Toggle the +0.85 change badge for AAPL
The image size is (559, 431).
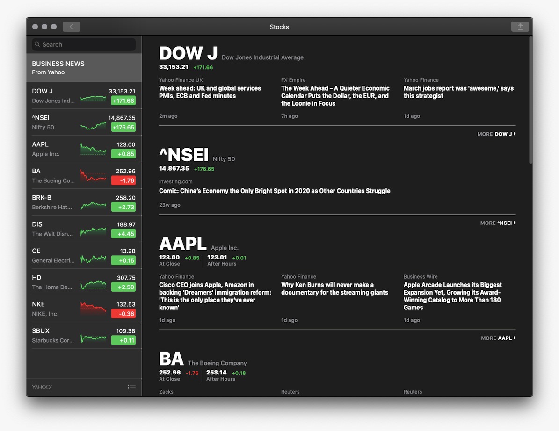click(x=123, y=154)
